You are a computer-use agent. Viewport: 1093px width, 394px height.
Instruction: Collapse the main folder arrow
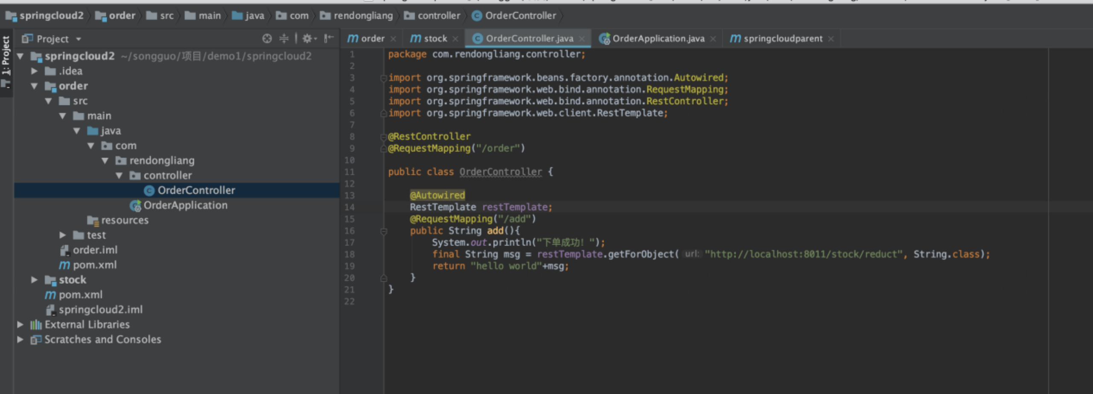(63, 116)
